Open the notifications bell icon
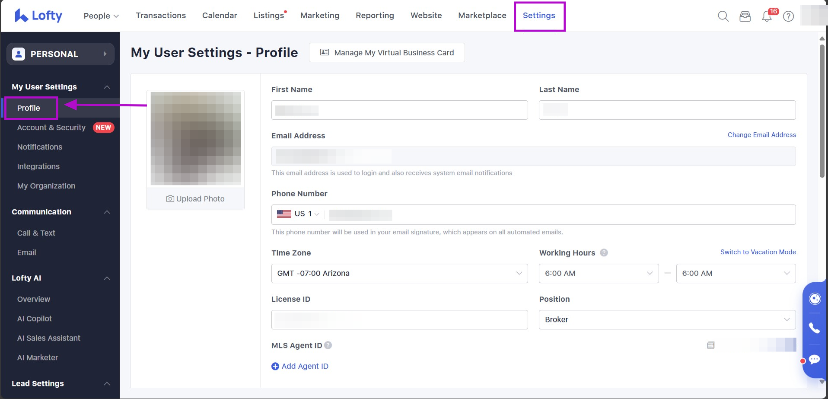The image size is (828, 399). click(x=767, y=16)
